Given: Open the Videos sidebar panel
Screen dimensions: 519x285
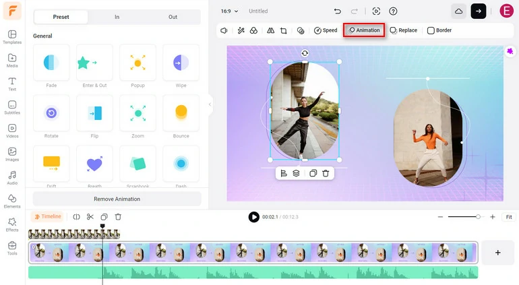Looking at the screenshot, I should [12, 131].
